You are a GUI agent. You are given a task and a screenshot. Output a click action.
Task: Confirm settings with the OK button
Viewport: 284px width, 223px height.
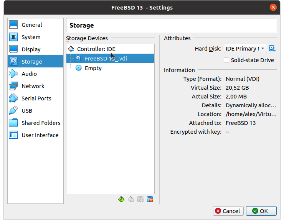click(261, 211)
